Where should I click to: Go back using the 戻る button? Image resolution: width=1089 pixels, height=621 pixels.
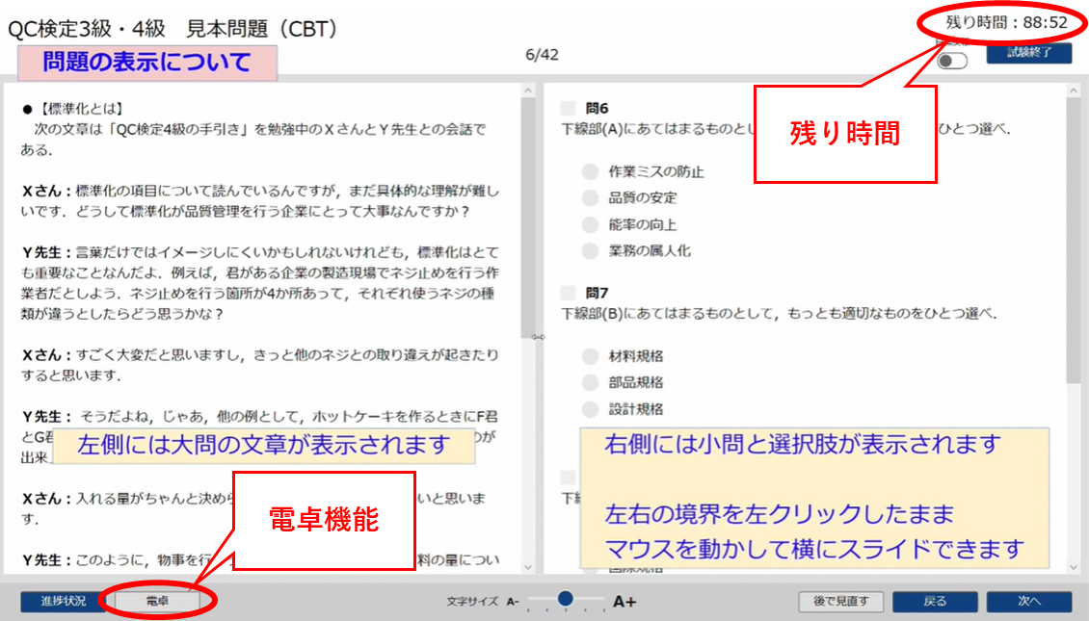934,599
